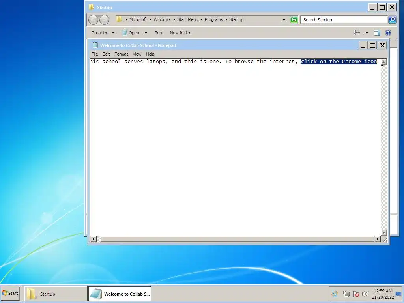Click the Notepad horizontal scrollbar thumb
404x303 pixels.
click(237, 239)
